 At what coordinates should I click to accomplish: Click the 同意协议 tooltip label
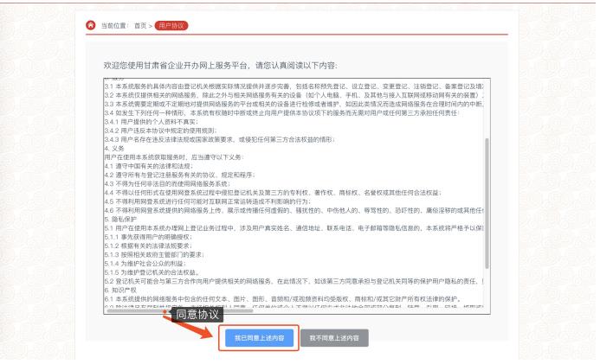coord(200,316)
